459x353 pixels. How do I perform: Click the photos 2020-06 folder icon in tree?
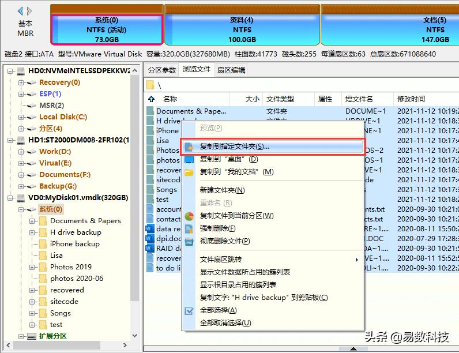click(x=43, y=279)
